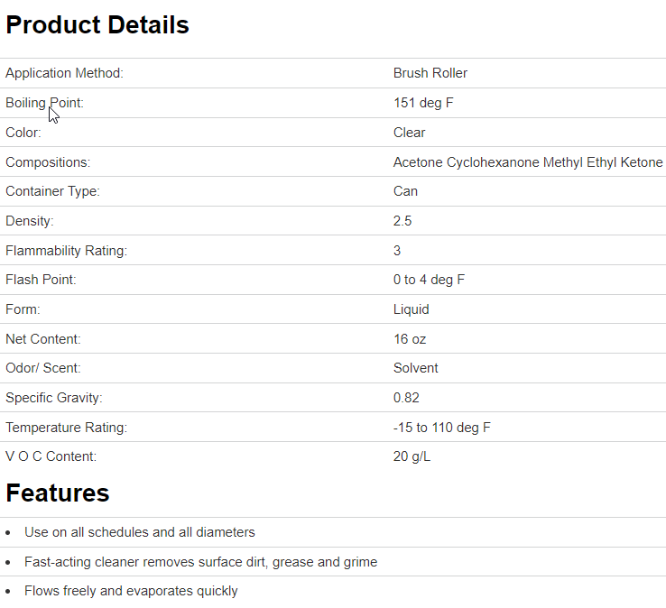Screen dimensions: 666x608
Task: Click the Product Details heading
Action: coord(97,25)
